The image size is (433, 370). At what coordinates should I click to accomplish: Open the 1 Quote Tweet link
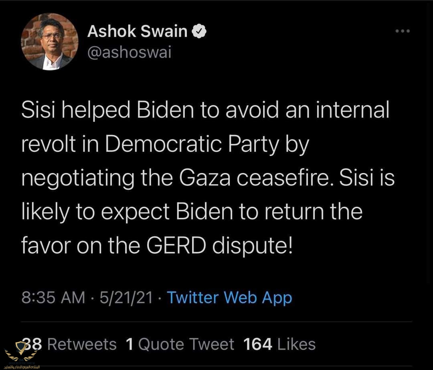pos(180,344)
